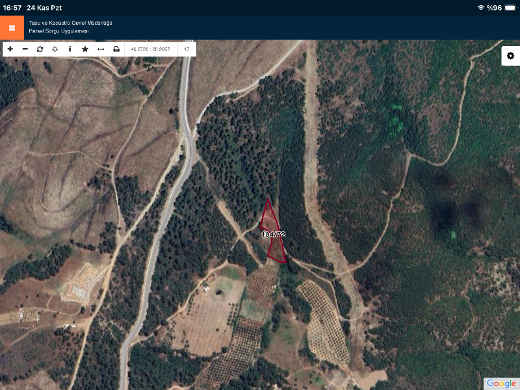
Task: Zoom out with the minus icon
Action: (x=25, y=49)
